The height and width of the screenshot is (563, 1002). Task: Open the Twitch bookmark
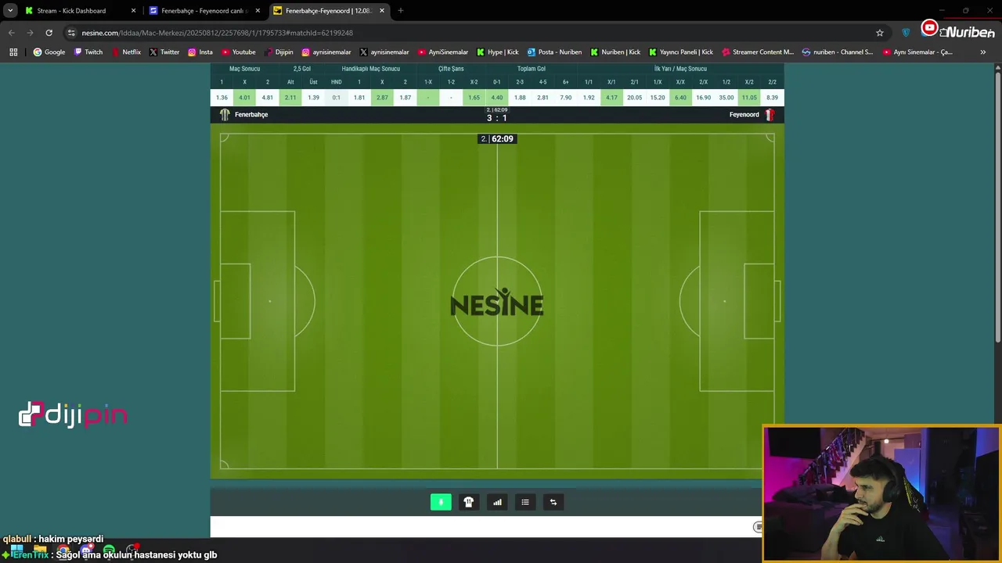click(x=88, y=52)
